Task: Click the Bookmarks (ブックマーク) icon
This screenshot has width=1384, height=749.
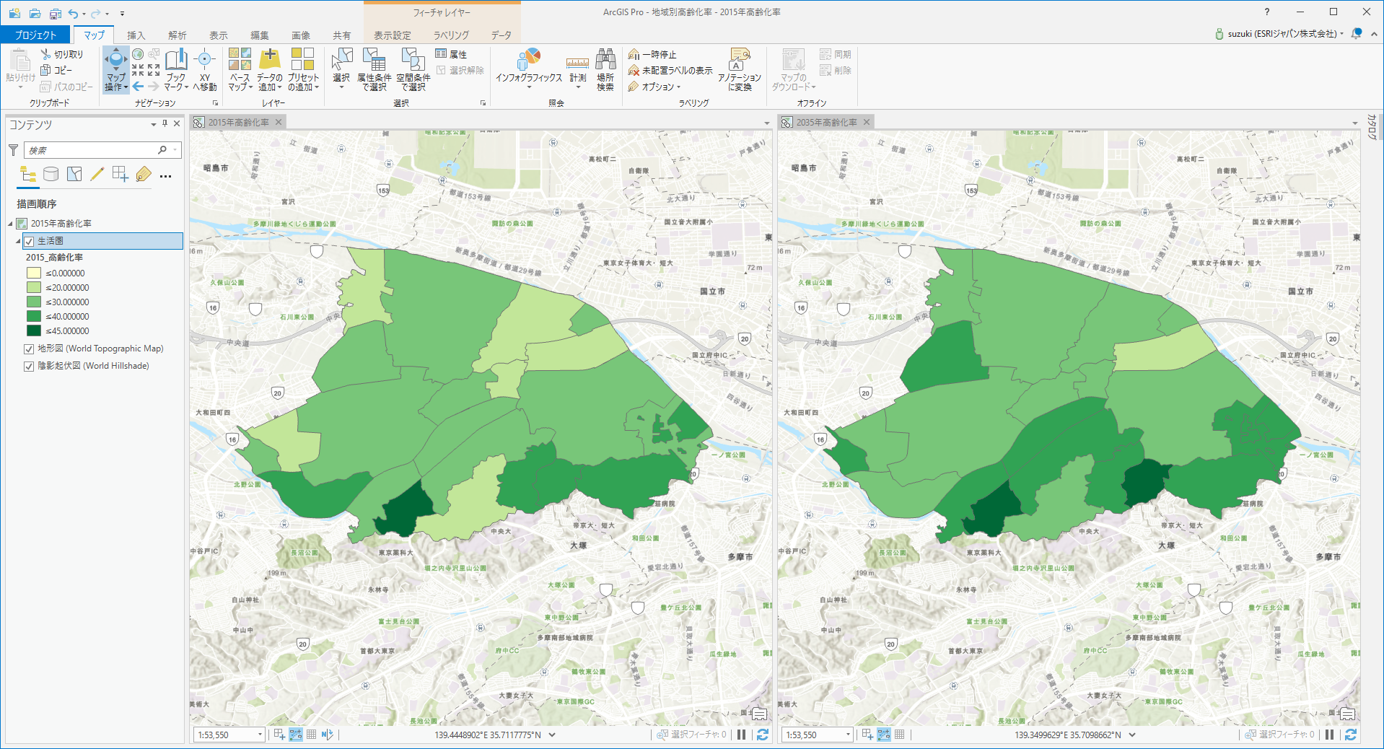Action: click(176, 63)
